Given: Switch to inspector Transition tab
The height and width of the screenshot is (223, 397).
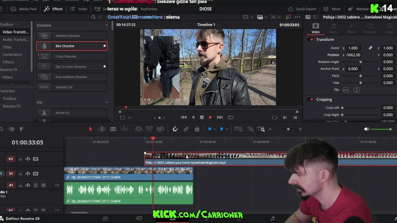Looking at the screenshot, I should click(370, 28).
